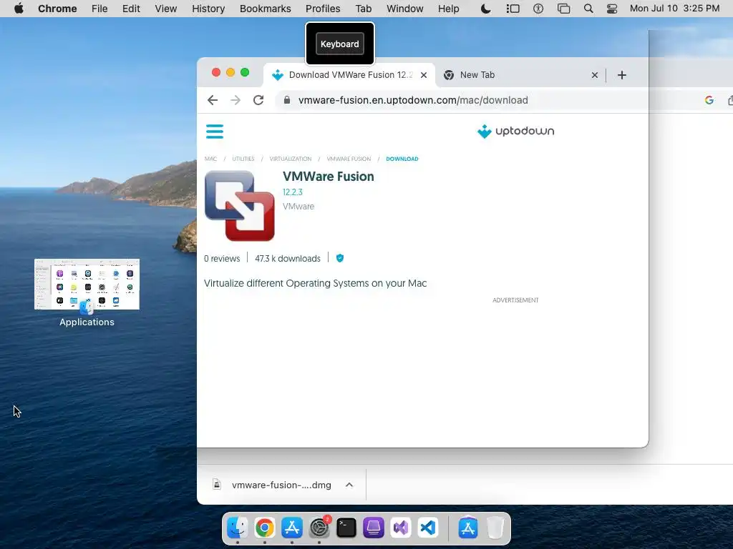The width and height of the screenshot is (733, 549).
Task: Go back with the browser back arrow
Action: click(213, 100)
